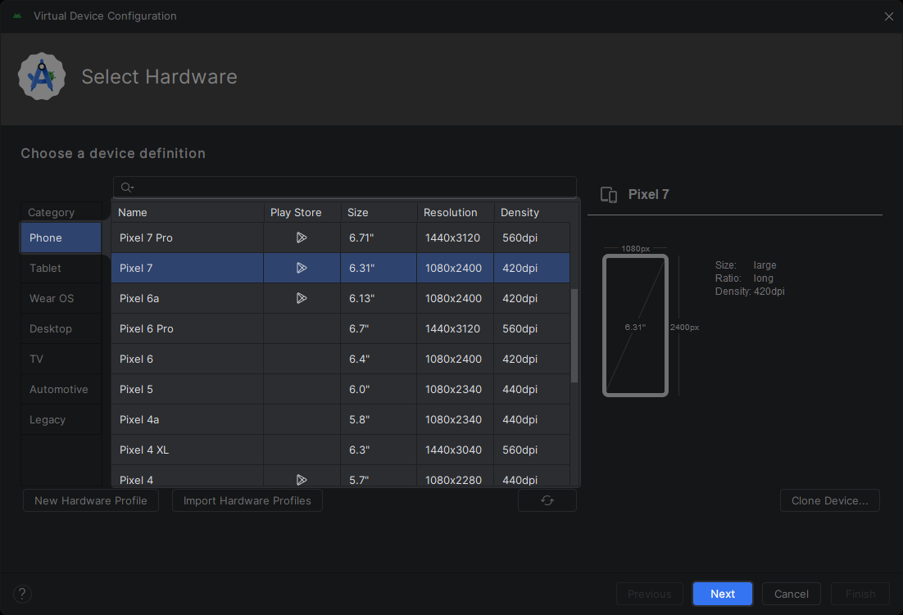Sort devices by Name column header
The width and height of the screenshot is (903, 615).
[x=188, y=212]
